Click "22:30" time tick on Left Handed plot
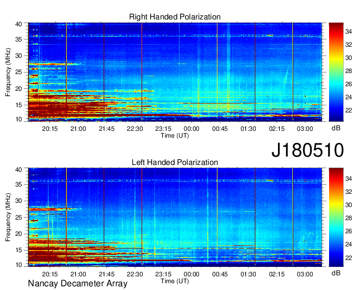Viewport: 358px width, 290px height. 135,274
